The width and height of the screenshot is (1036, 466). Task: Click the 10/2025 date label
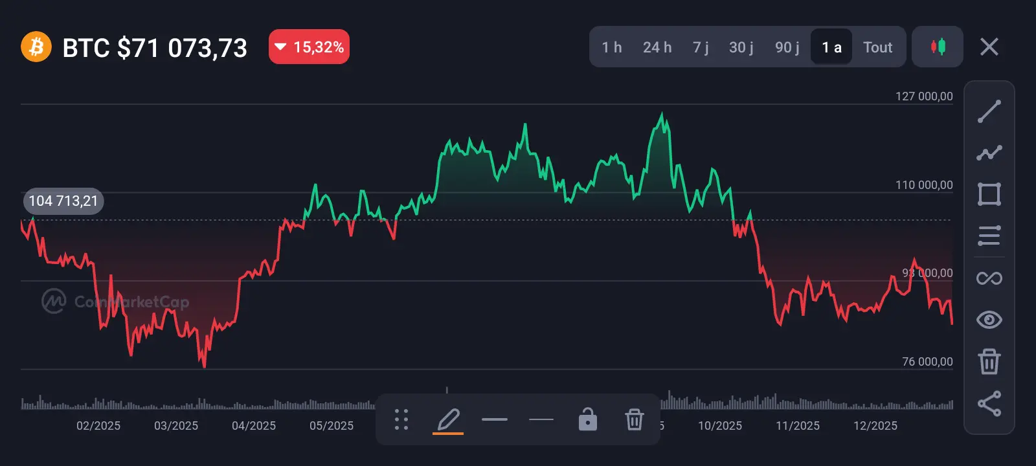720,426
